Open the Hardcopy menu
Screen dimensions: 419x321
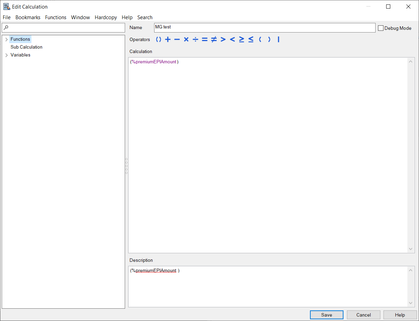[106, 17]
